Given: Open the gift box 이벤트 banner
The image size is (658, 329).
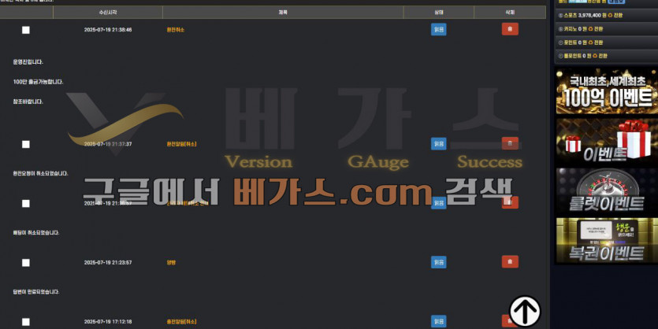Looking at the screenshot, I should tap(607, 141).
